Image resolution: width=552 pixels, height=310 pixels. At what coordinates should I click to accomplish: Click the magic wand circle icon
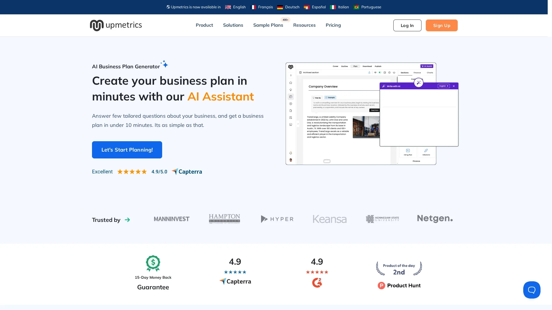[419, 83]
